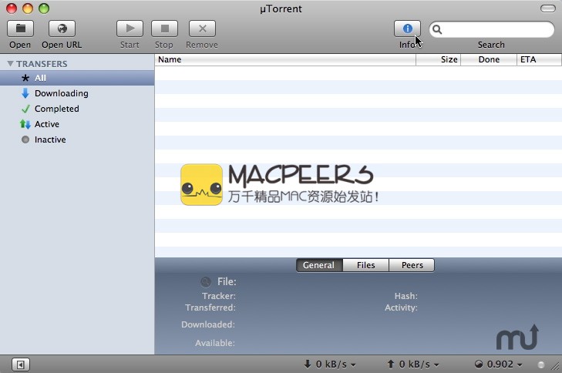The image size is (562, 373).
Task: Click the Open torrent file icon
Action: point(20,29)
